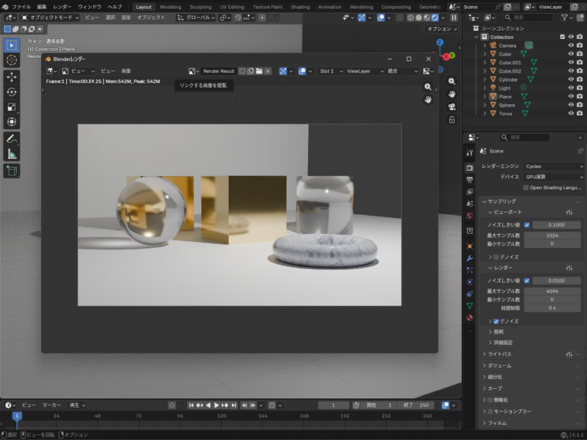This screenshot has width=587, height=440.
Task: Hide the Torus object in viewport
Action: tap(571, 114)
